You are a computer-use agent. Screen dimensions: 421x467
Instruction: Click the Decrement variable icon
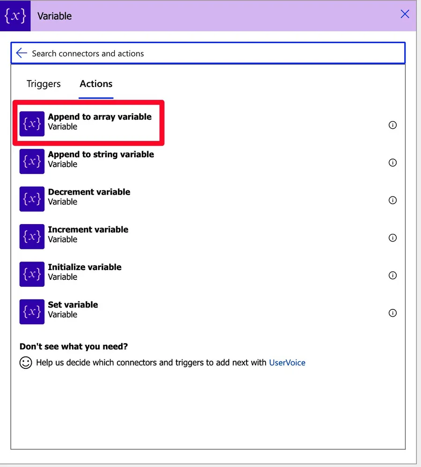[x=32, y=199]
